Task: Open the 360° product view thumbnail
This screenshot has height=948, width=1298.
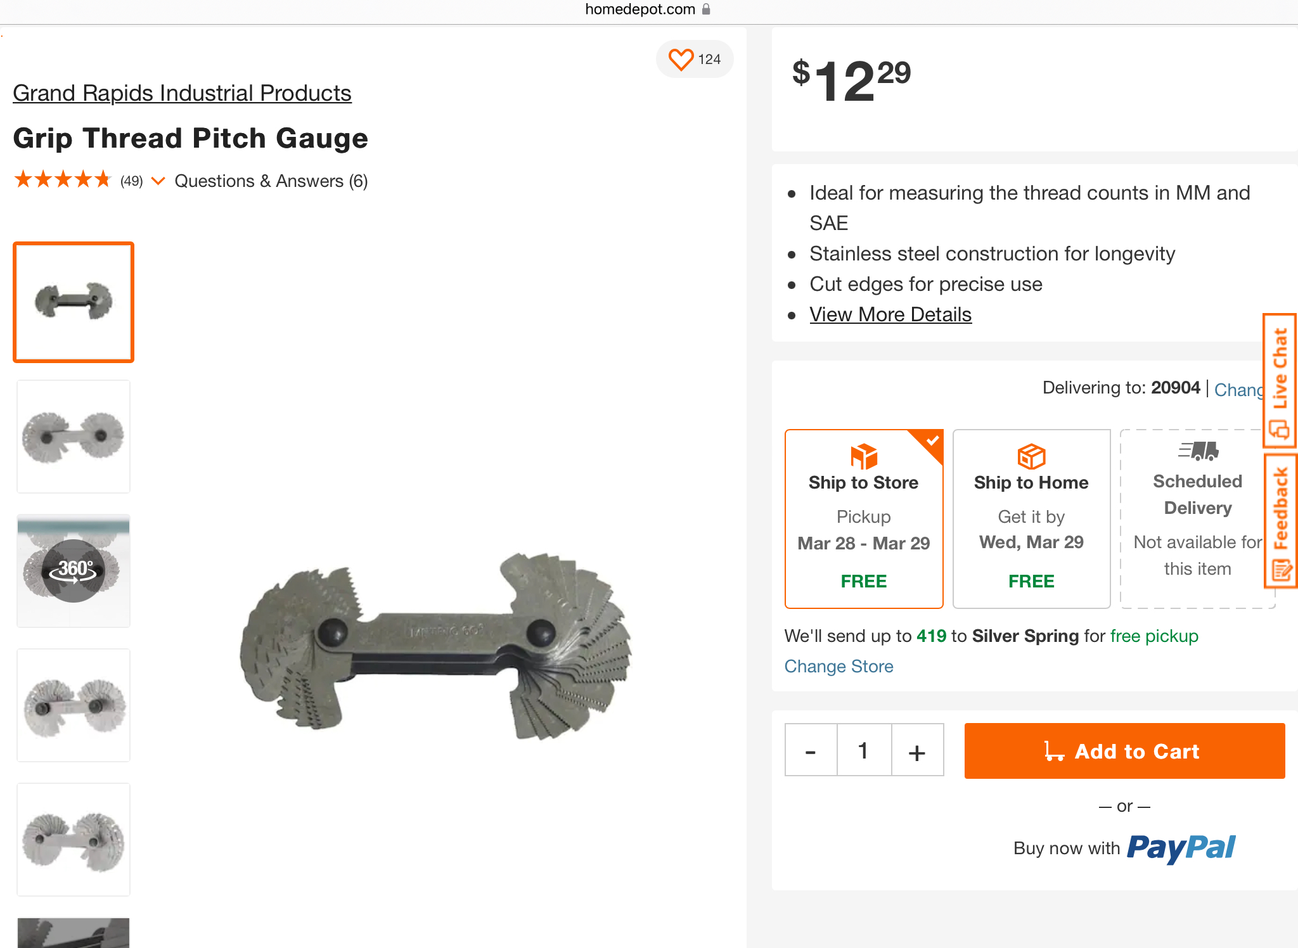Action: click(x=74, y=570)
